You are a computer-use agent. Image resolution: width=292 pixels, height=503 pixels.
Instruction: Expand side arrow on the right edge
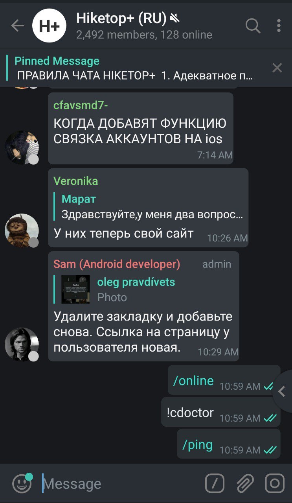point(282,391)
